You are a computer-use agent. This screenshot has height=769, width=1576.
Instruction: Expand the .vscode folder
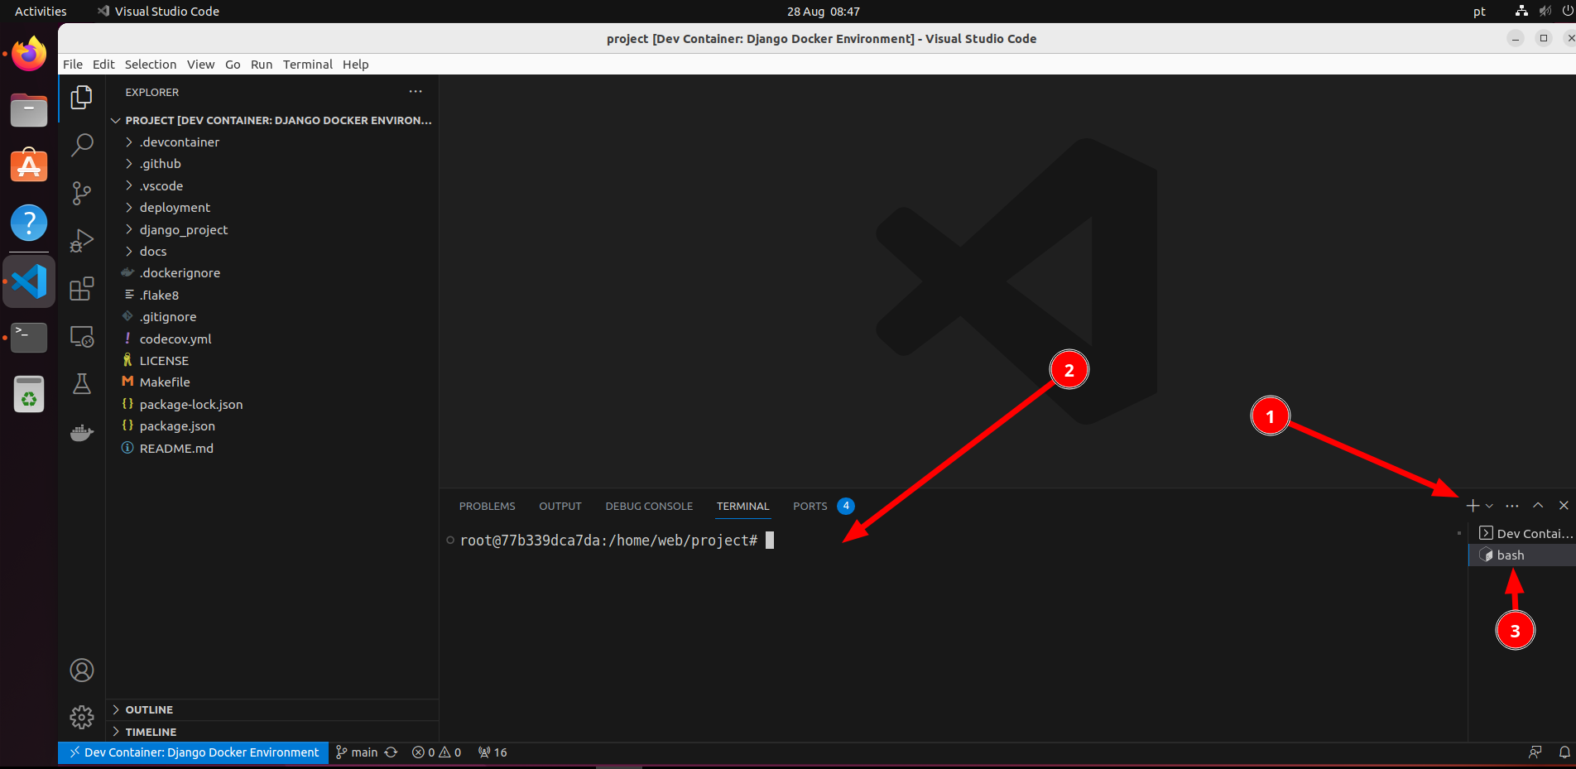(272, 186)
